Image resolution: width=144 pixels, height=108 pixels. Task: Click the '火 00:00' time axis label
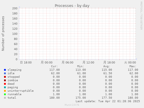(x=130, y=63)
